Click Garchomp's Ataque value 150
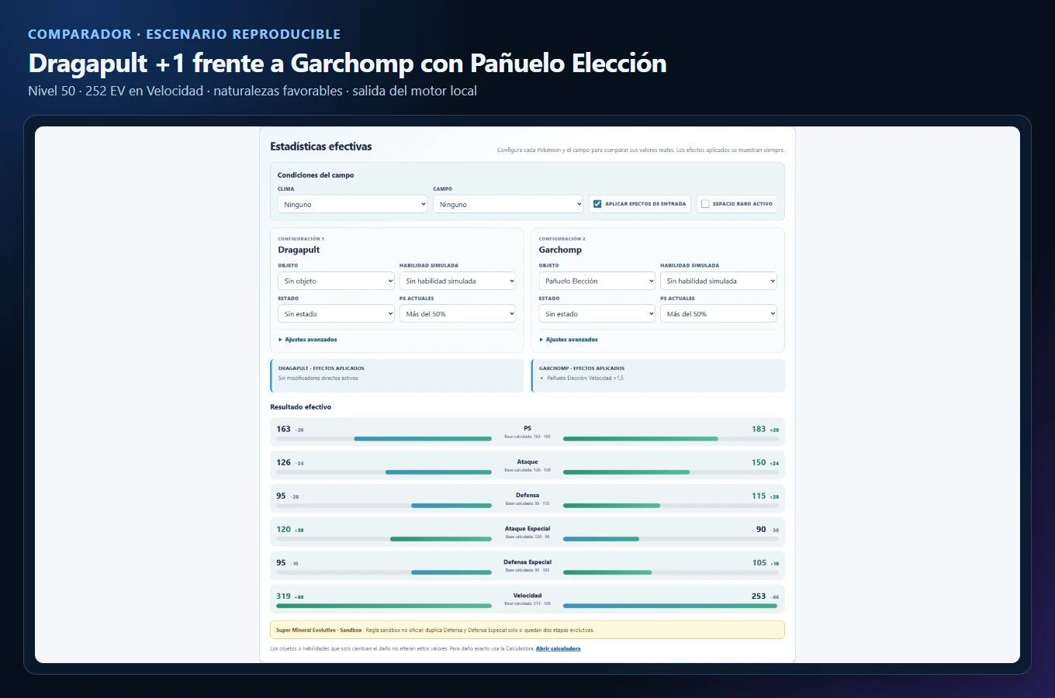The width and height of the screenshot is (1055, 698). pyautogui.click(x=759, y=462)
